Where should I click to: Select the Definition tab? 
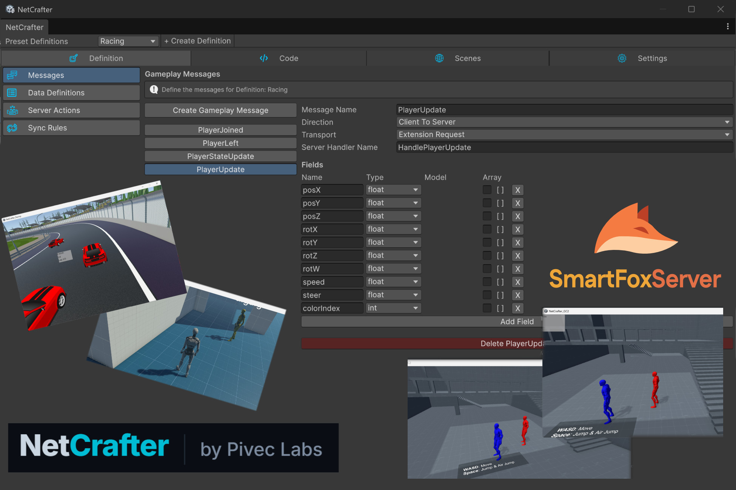tap(96, 58)
